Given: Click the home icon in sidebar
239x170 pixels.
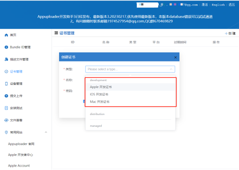Looking at the screenshot, I should [x=6, y=35].
